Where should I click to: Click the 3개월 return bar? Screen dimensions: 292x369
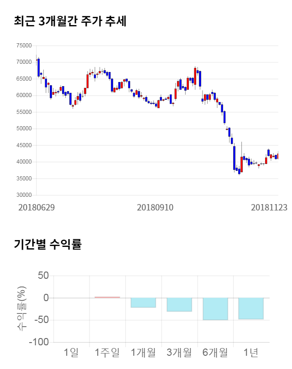179,304
